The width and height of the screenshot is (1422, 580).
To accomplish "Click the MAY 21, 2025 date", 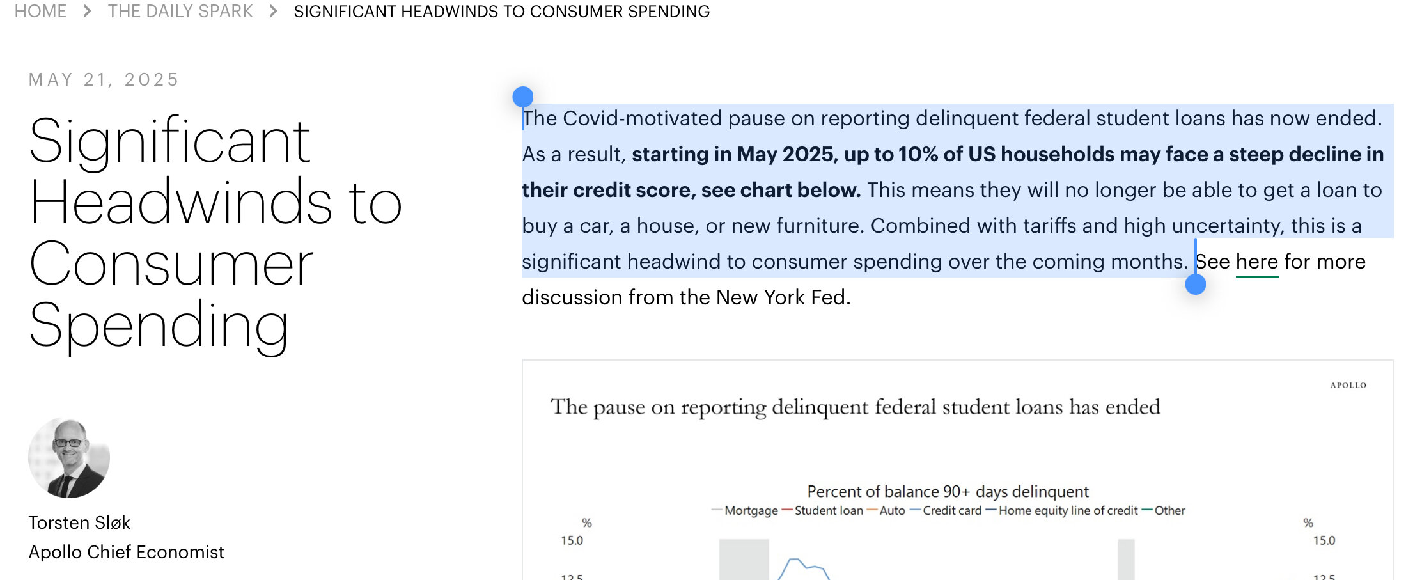I will (104, 79).
